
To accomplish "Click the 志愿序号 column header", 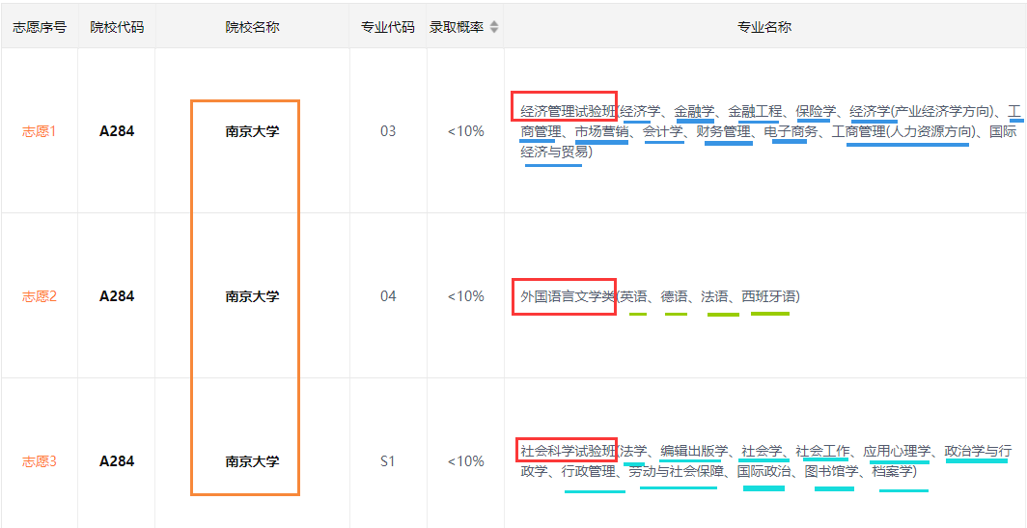I will click(x=40, y=28).
